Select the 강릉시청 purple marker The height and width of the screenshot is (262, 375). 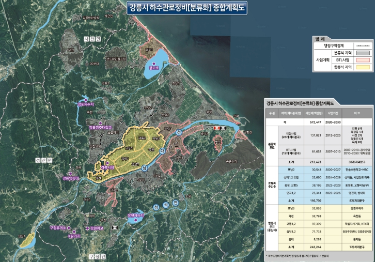[x=107, y=163]
